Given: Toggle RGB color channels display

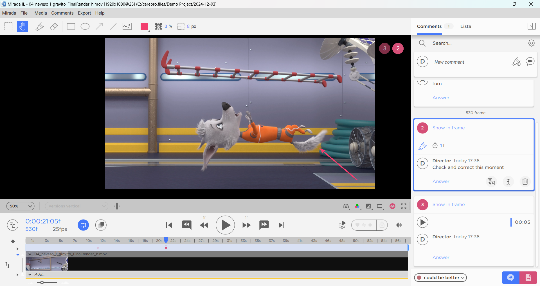Looking at the screenshot, I should [x=357, y=206].
